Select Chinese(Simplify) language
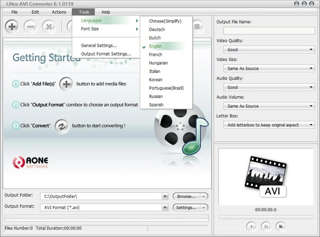320x237 pixels. click(x=166, y=21)
